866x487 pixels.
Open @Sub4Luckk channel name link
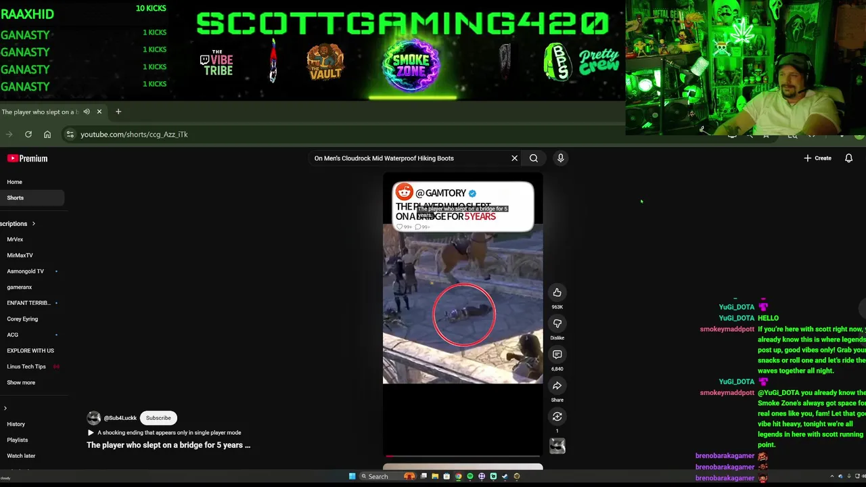120,418
